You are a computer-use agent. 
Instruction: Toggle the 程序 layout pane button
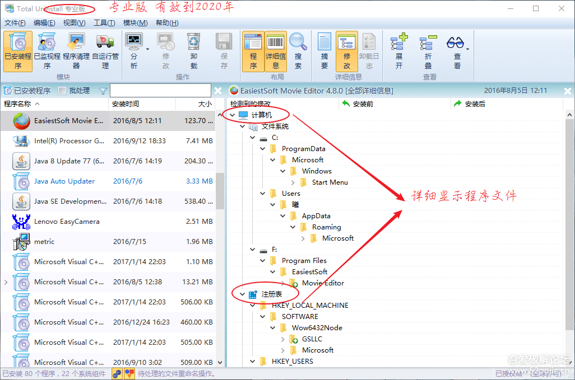pyautogui.click(x=253, y=51)
